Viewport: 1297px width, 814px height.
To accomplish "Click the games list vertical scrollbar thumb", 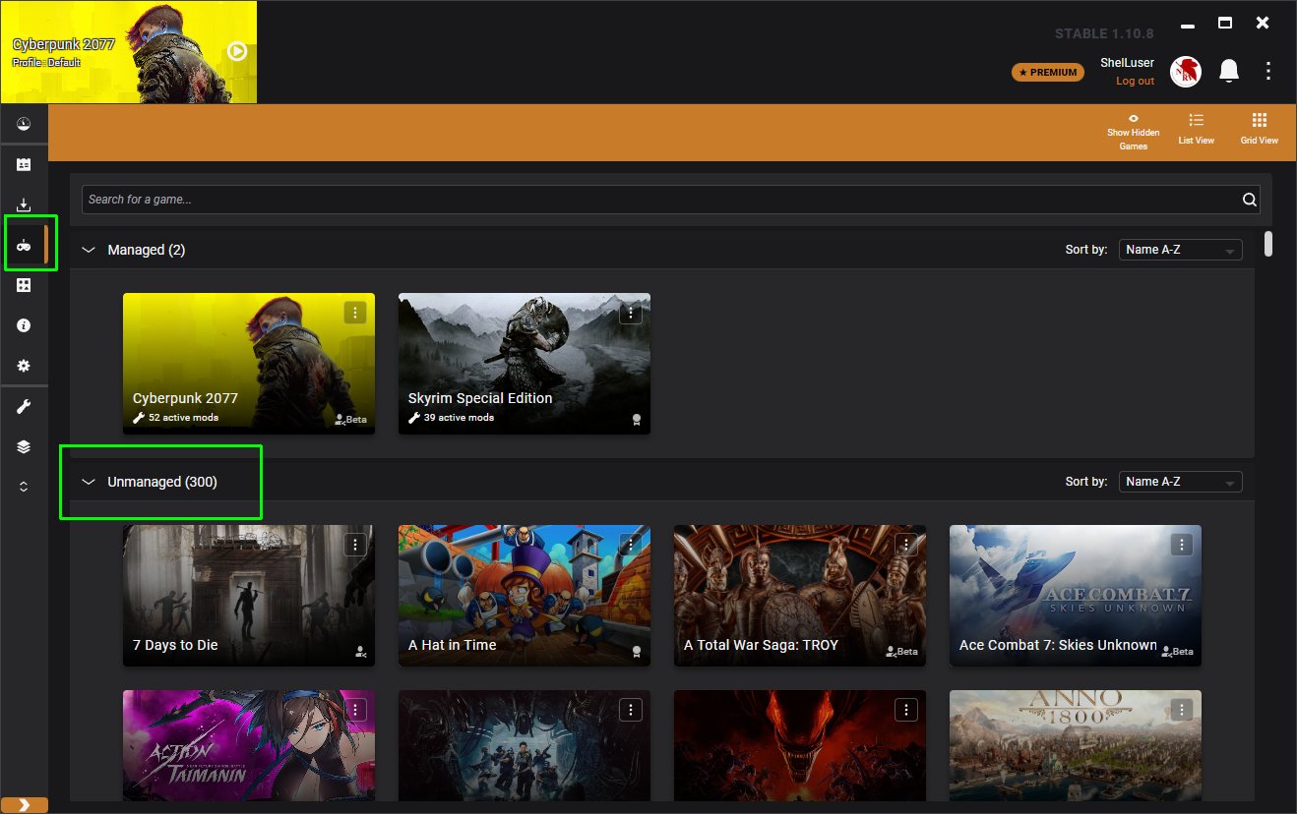I will tap(1268, 243).
